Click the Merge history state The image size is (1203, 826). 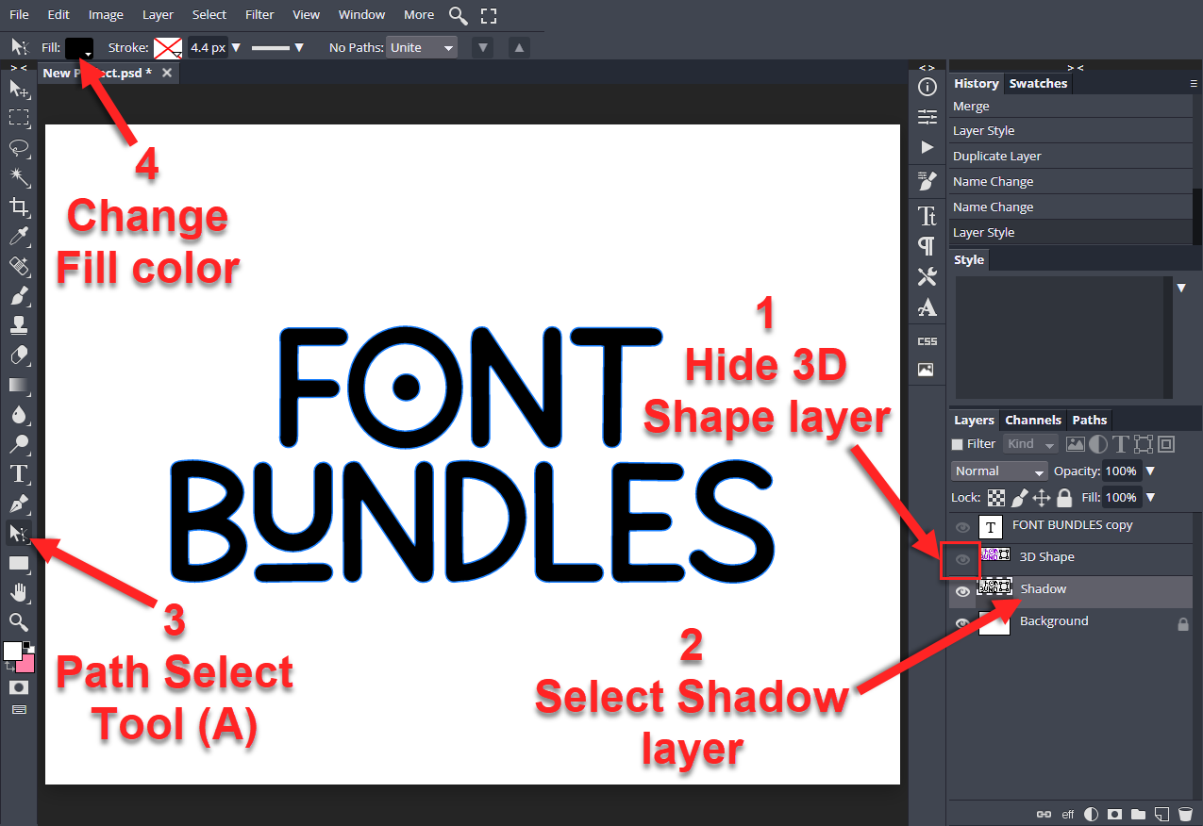[x=1071, y=107]
